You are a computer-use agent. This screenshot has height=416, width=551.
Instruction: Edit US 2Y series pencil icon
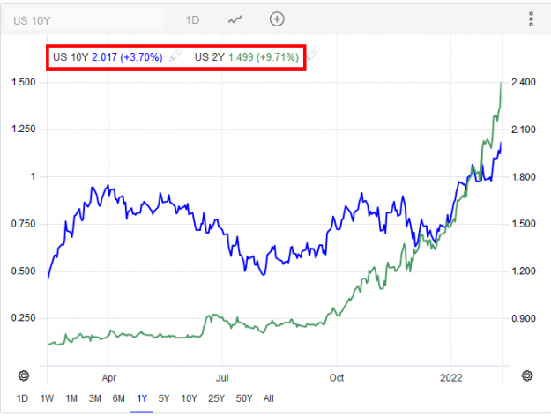(x=311, y=56)
